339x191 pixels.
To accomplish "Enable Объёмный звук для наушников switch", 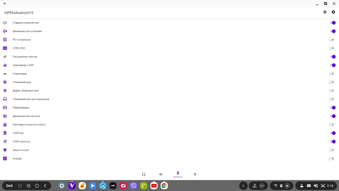I will coord(331,99).
